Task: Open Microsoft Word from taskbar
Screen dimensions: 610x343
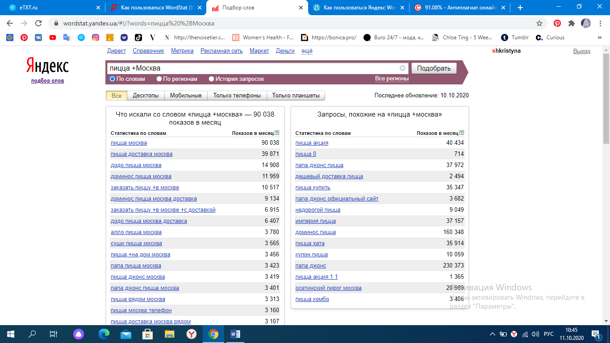Action: click(235, 334)
